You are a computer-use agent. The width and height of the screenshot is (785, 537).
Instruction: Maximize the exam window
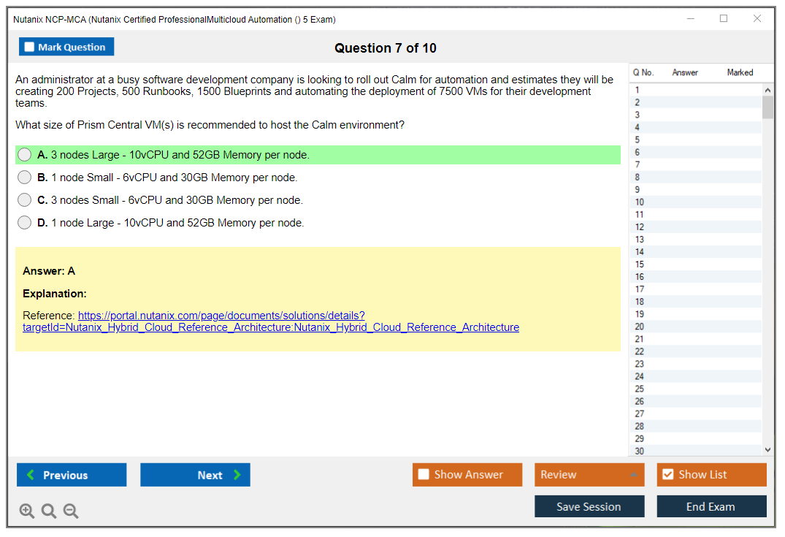[x=724, y=19]
